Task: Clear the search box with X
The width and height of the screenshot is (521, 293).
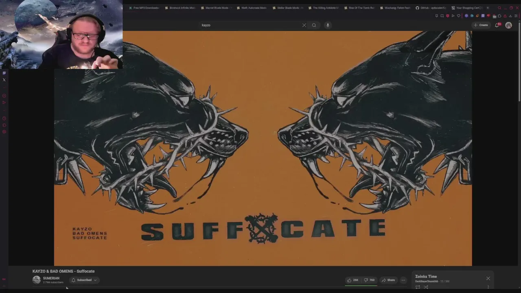Action: click(x=304, y=25)
